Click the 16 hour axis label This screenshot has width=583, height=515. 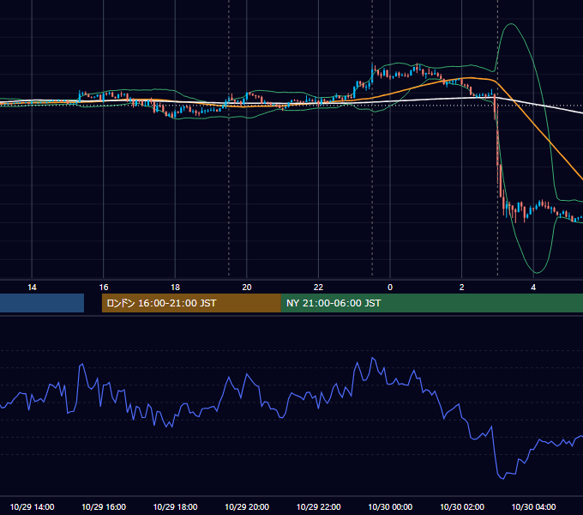coord(104,288)
